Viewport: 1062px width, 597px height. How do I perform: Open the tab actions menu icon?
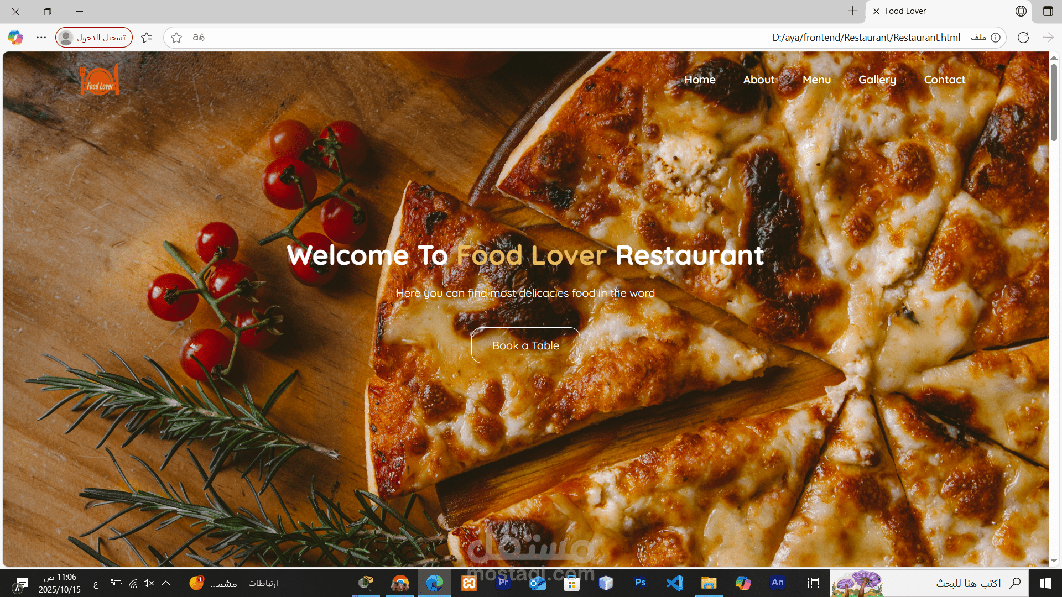(x=1048, y=11)
